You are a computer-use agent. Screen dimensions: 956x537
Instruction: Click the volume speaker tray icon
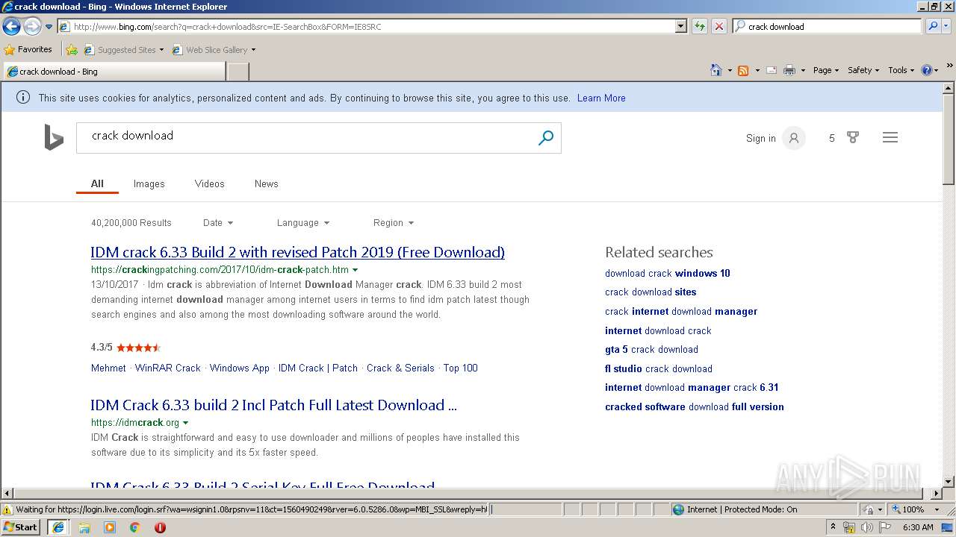point(867,527)
